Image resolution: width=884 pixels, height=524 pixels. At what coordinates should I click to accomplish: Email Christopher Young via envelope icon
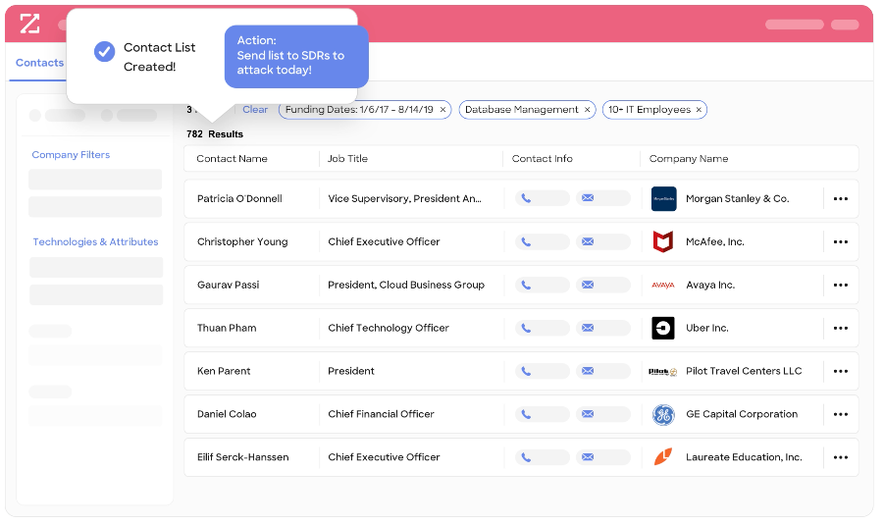click(588, 242)
